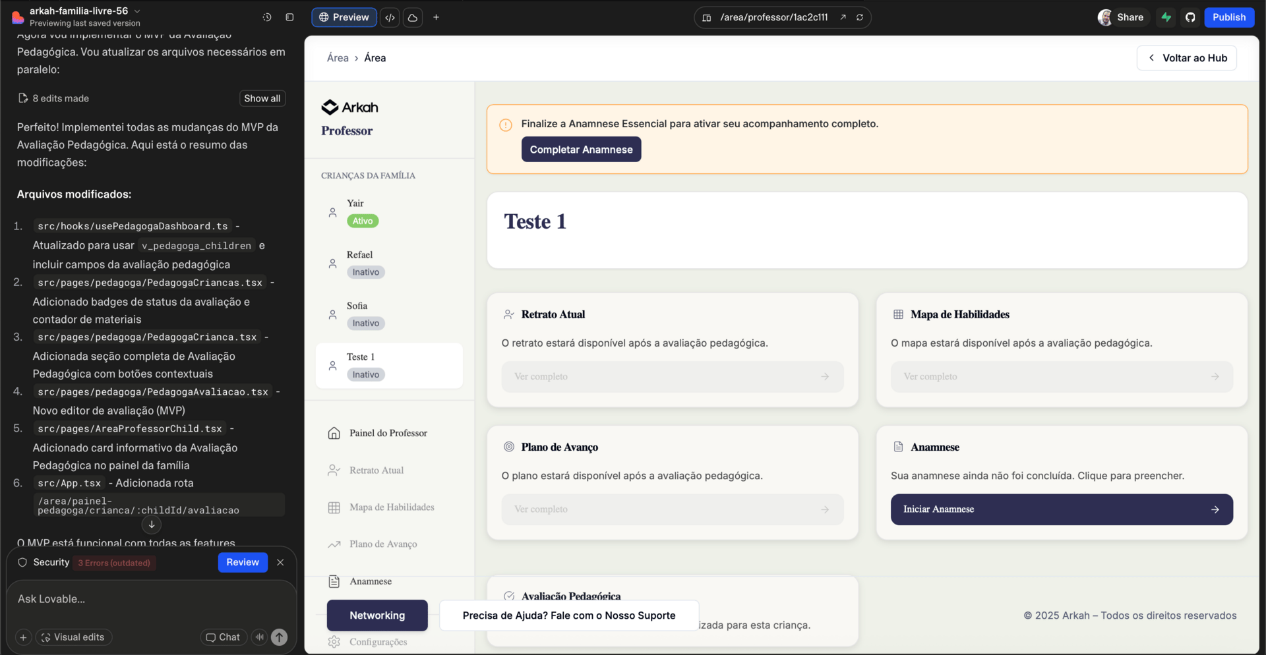Click the /area/professor/1ac2c111 route field

(x=773, y=17)
